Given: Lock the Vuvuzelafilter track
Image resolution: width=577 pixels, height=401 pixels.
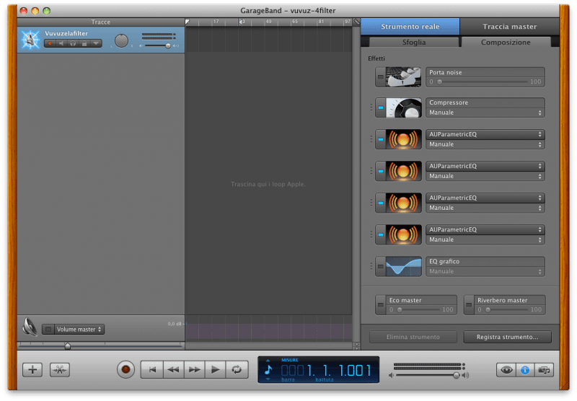Looking at the screenshot, I should [x=84, y=43].
